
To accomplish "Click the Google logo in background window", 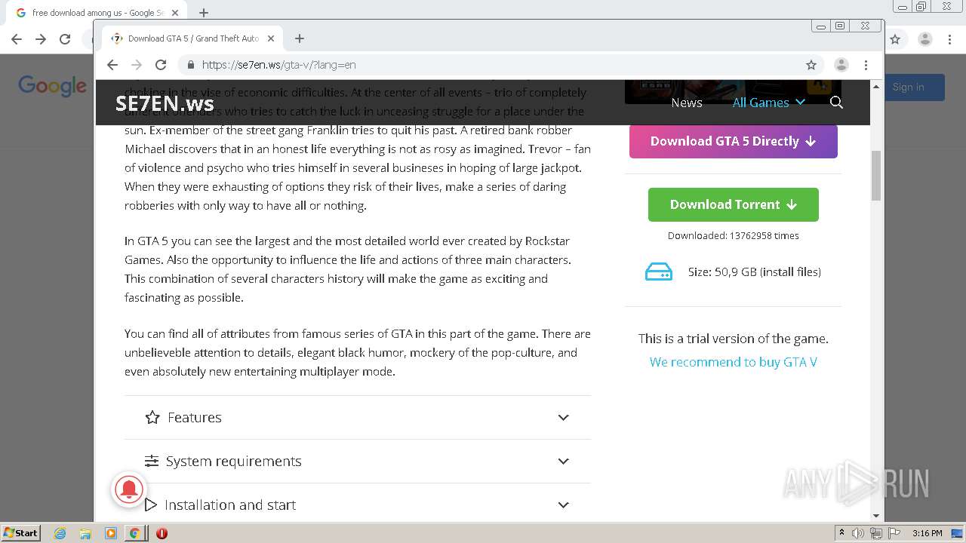I will pyautogui.click(x=53, y=86).
